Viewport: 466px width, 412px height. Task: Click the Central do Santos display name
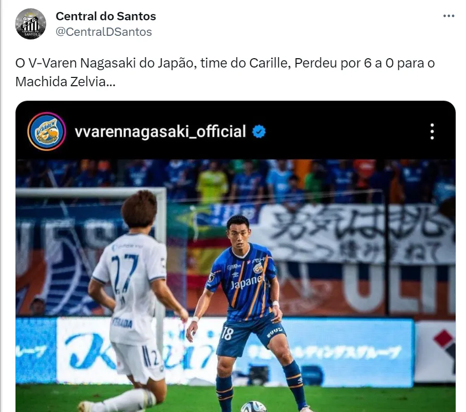pos(106,16)
